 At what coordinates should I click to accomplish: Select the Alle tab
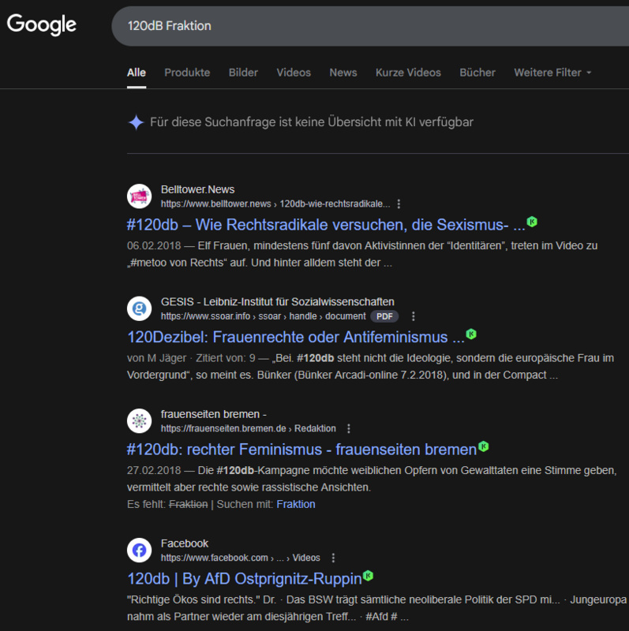click(137, 73)
